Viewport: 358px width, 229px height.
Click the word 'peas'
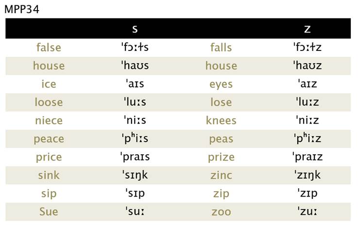tap(221, 139)
